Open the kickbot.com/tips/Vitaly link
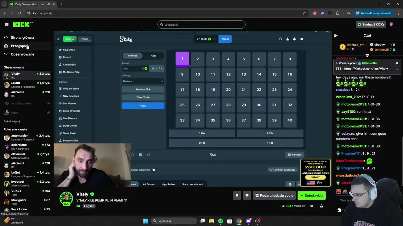403x226 pixels. (x=366, y=69)
